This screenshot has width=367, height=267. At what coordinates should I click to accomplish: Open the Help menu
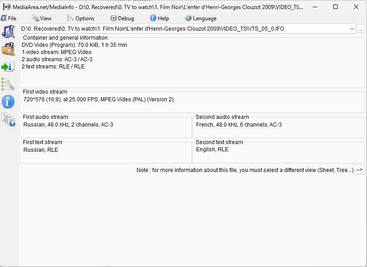(x=160, y=18)
